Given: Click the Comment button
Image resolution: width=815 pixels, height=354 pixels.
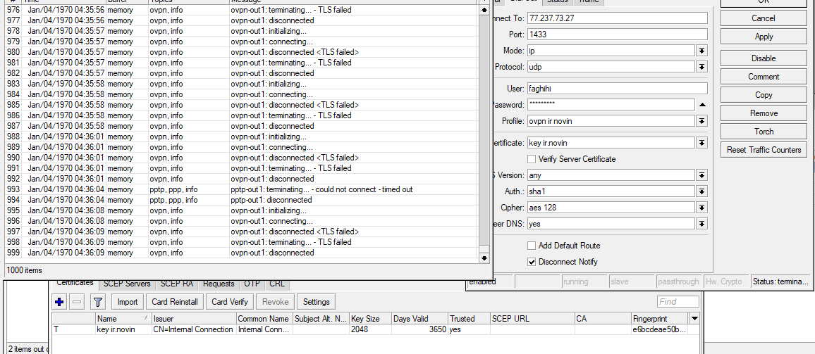Looking at the screenshot, I should click(764, 77).
